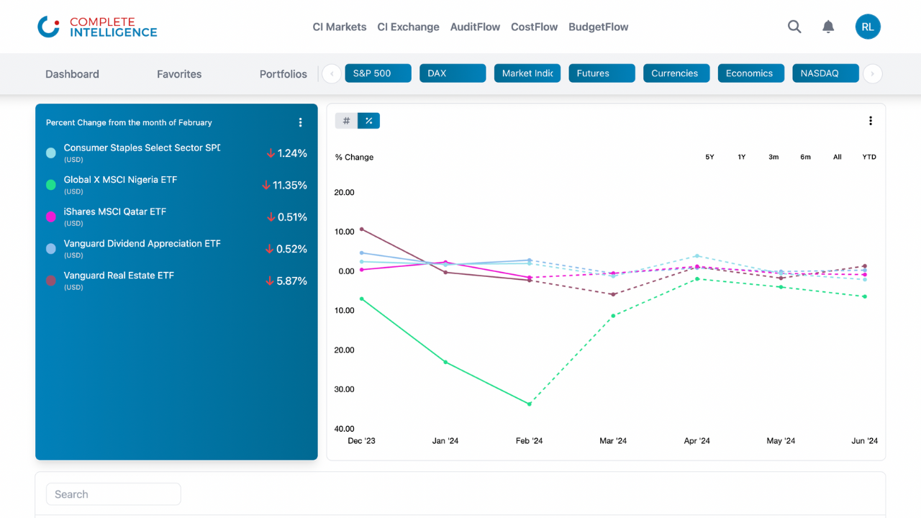
Task: Click the 1.24% change value
Action: coord(292,153)
